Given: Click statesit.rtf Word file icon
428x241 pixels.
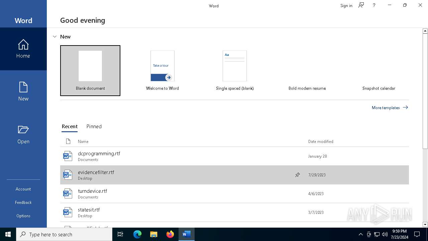Looking at the screenshot, I should [x=68, y=212].
